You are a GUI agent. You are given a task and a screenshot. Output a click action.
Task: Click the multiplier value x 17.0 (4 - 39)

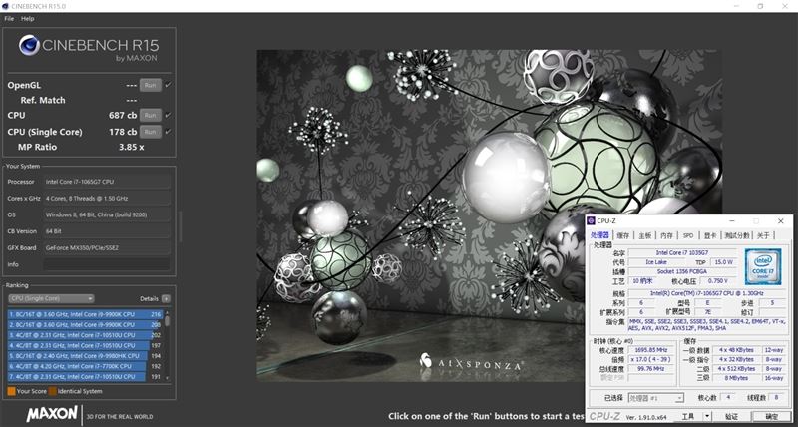tap(651, 359)
